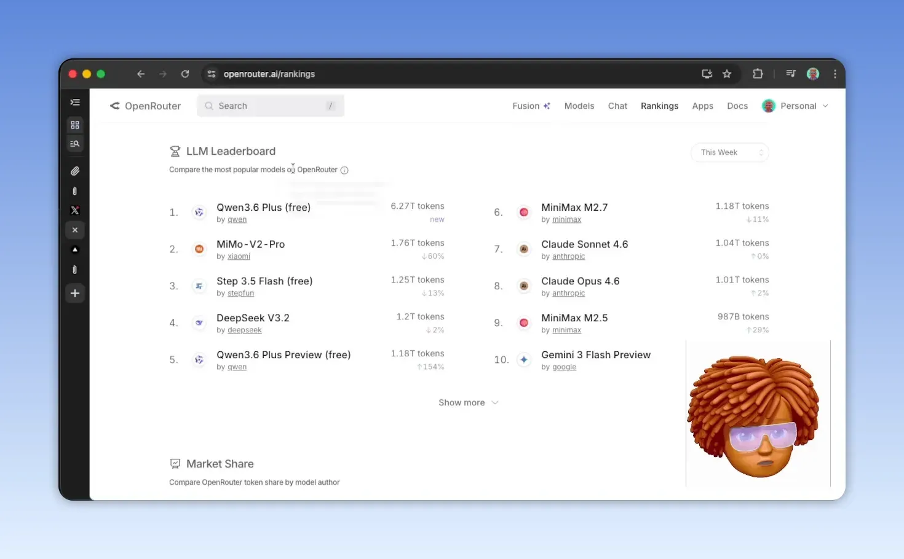The image size is (904, 559).
Task: Open the minimax author link
Action: pyautogui.click(x=566, y=219)
